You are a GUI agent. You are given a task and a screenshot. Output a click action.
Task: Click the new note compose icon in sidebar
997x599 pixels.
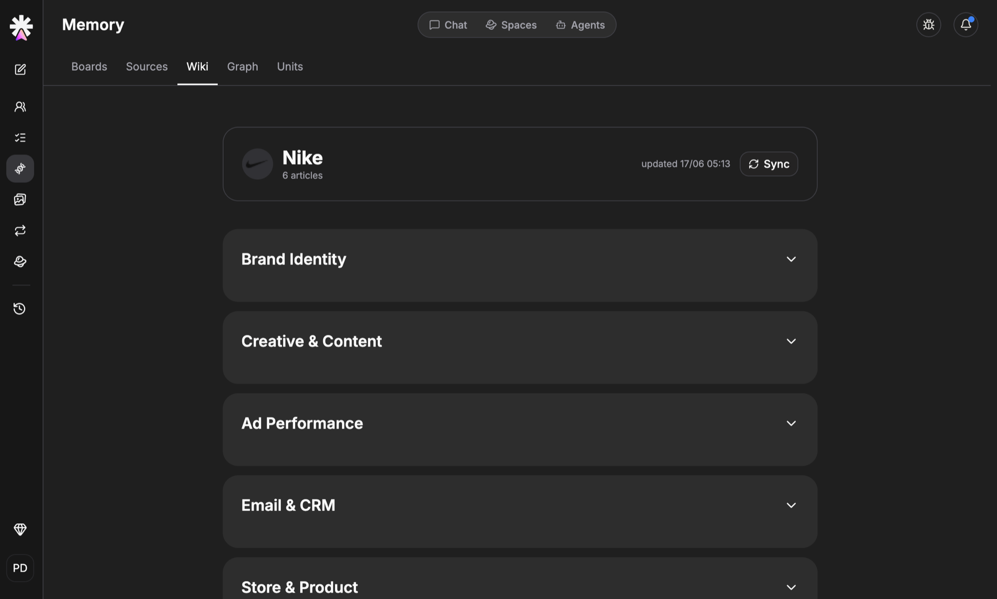[20, 69]
